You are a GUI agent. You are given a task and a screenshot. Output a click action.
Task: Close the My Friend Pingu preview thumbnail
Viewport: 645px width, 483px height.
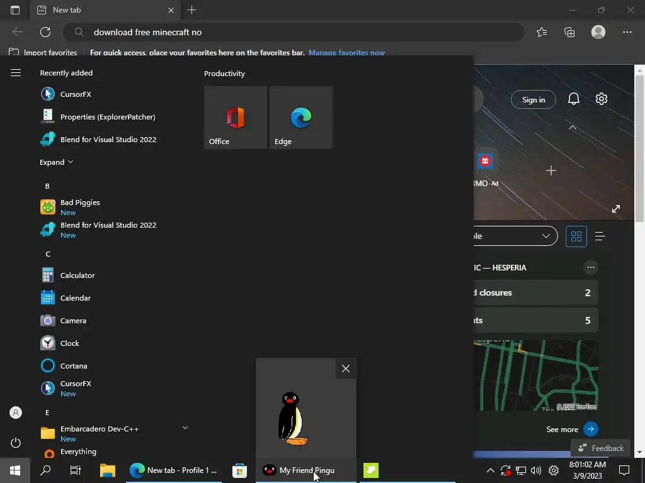point(346,369)
